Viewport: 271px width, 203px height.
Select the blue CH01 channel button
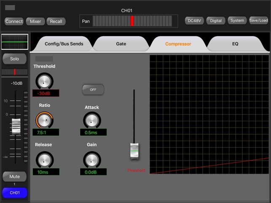coord(15,192)
